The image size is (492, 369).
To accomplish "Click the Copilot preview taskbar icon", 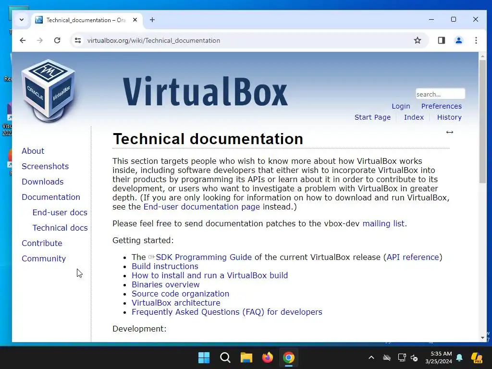I will (477, 357).
